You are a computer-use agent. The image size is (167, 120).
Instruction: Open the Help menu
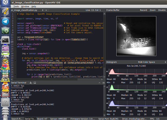click(34, 6)
